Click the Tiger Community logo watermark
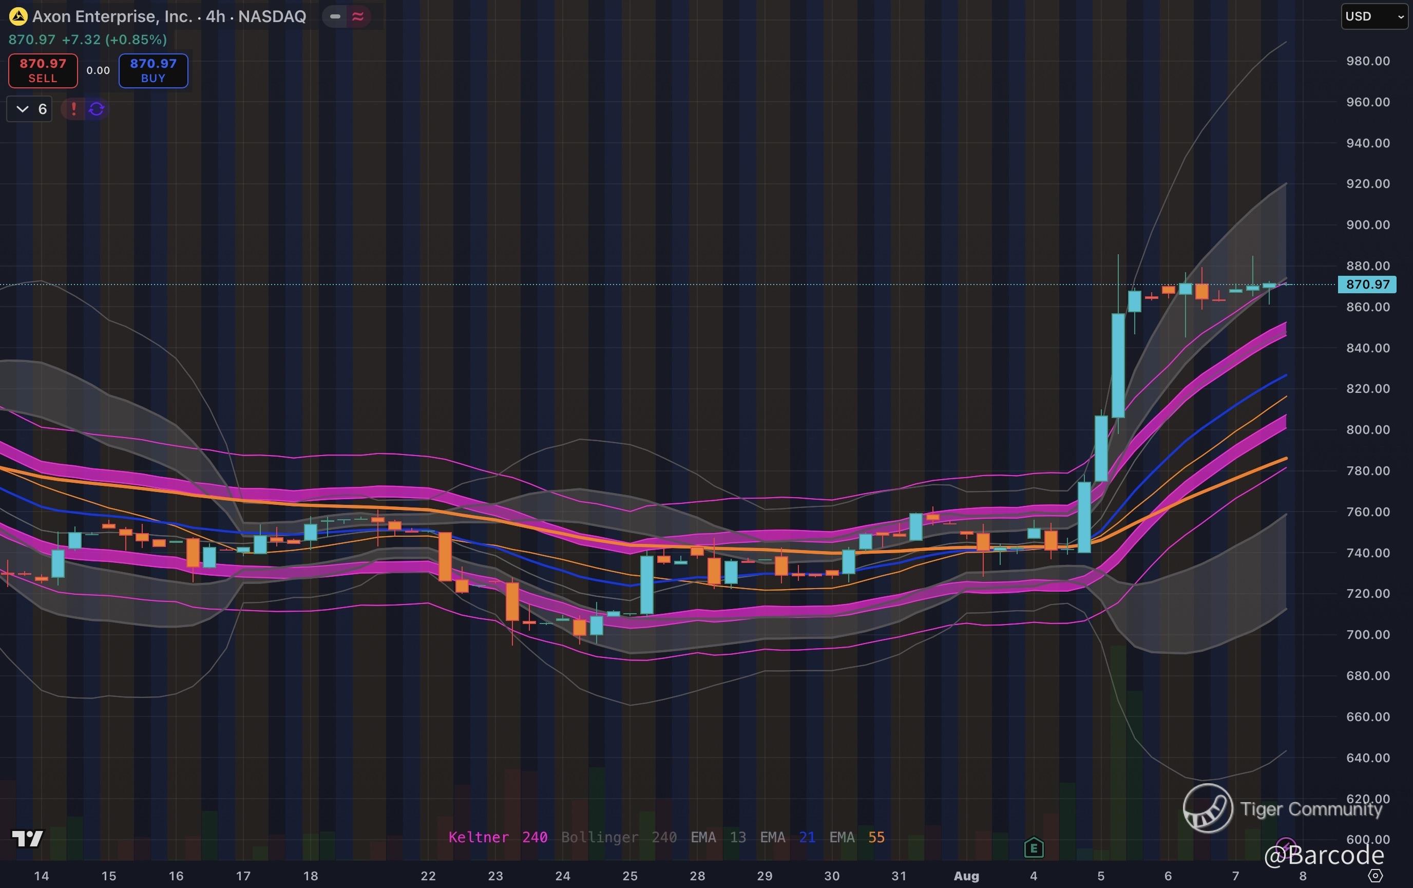This screenshot has height=888, width=1413. click(x=1208, y=809)
